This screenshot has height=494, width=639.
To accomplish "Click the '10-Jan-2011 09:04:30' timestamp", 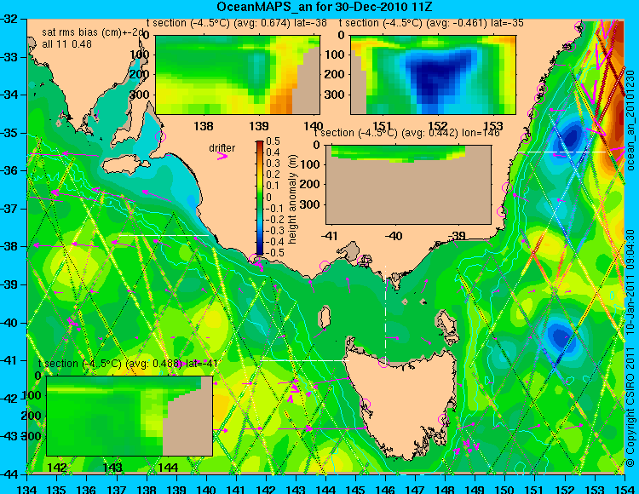I will pyautogui.click(x=630, y=281).
